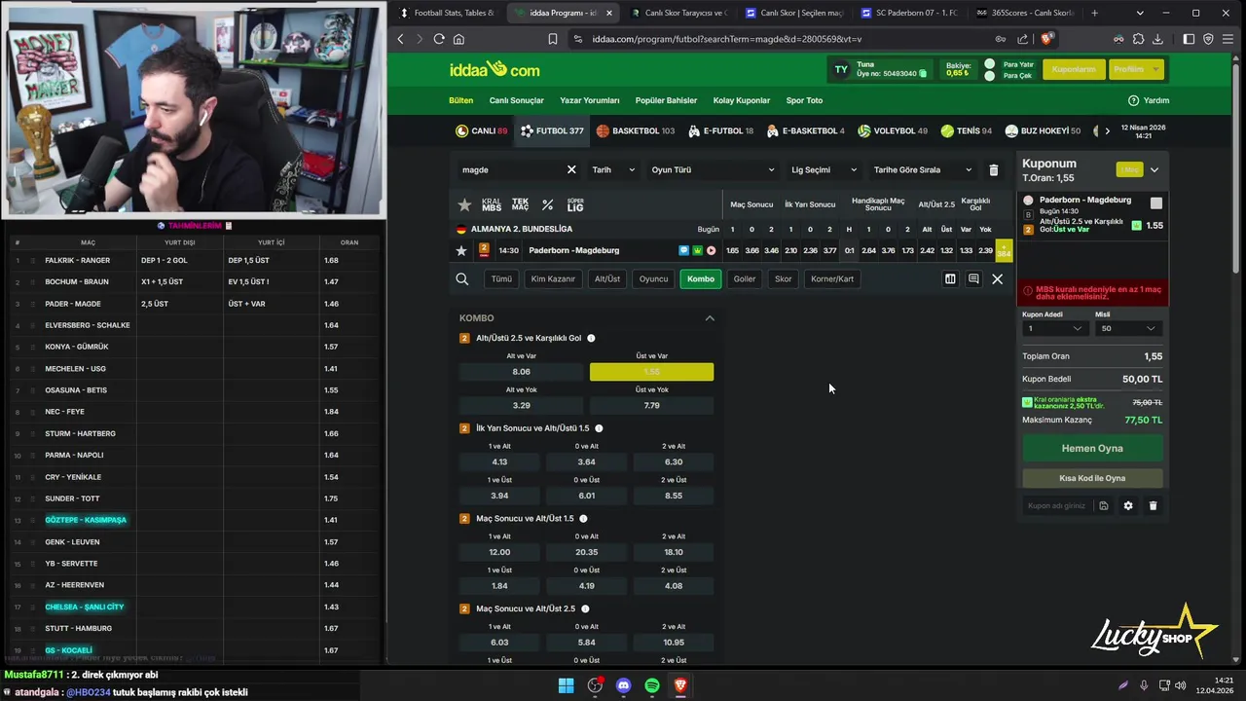The image size is (1246, 701).
Task: Click the magnifier icon in the market tabs row
Action: 462,279
